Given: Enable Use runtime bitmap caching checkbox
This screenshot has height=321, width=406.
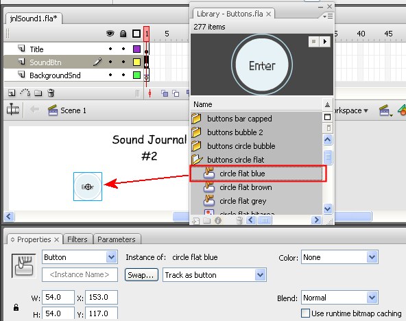Looking at the screenshot, I should [x=306, y=313].
